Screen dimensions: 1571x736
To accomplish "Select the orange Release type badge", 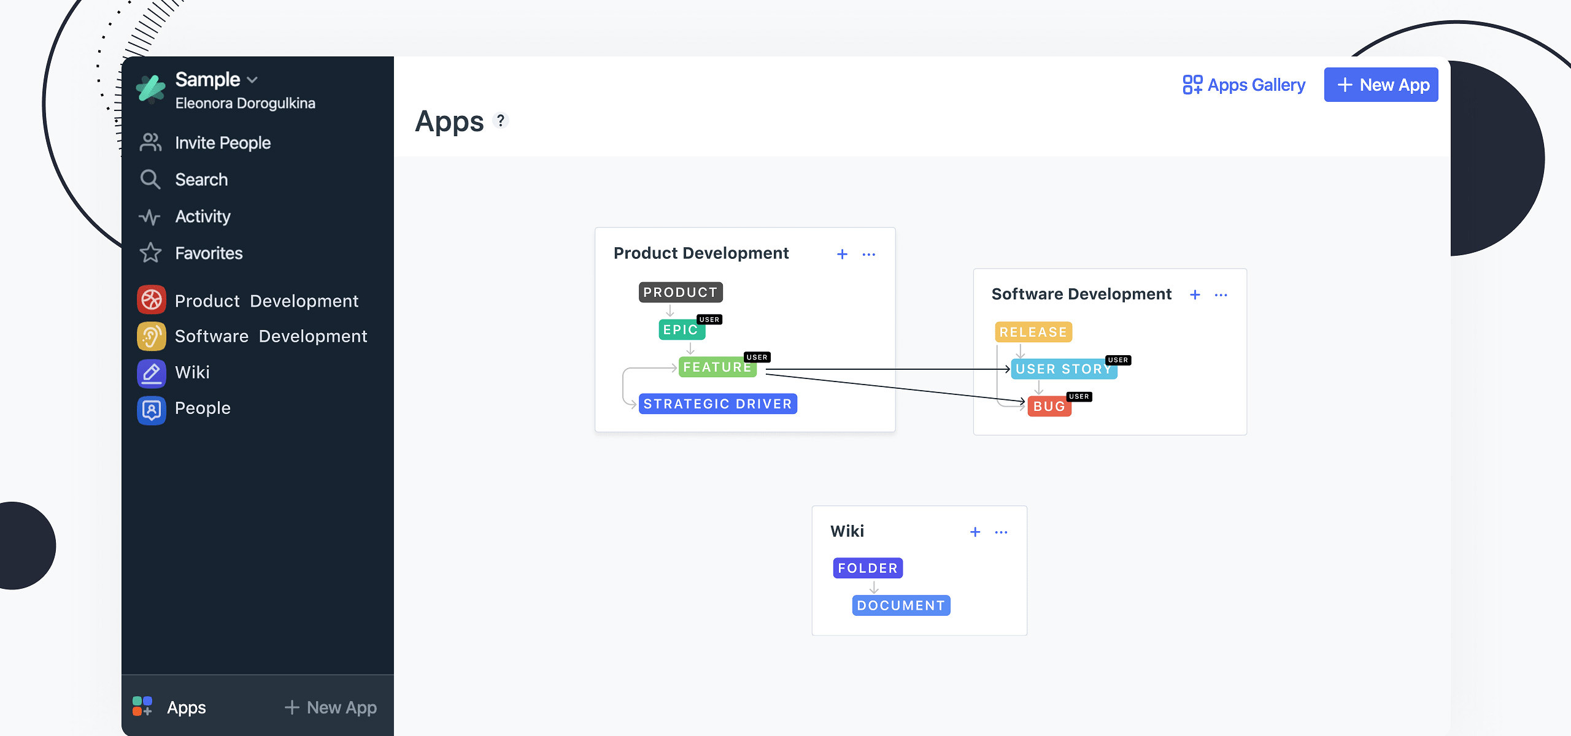I will pyautogui.click(x=1033, y=332).
